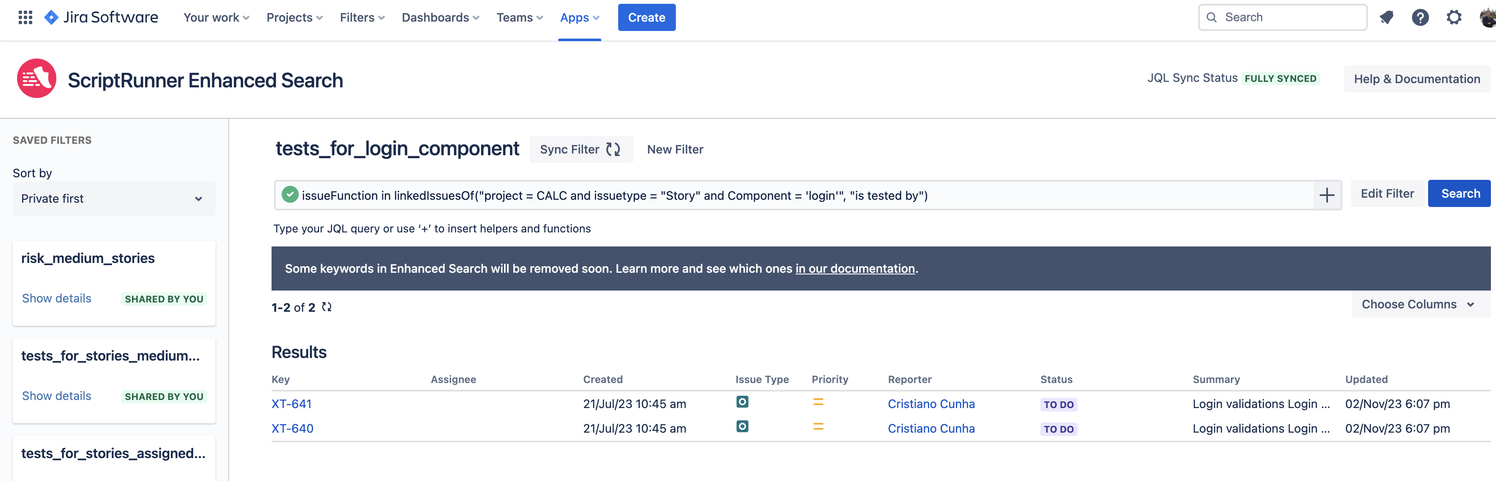The image size is (1496, 481).
Task: Click the summary text of XT-641
Action: [x=1261, y=404]
